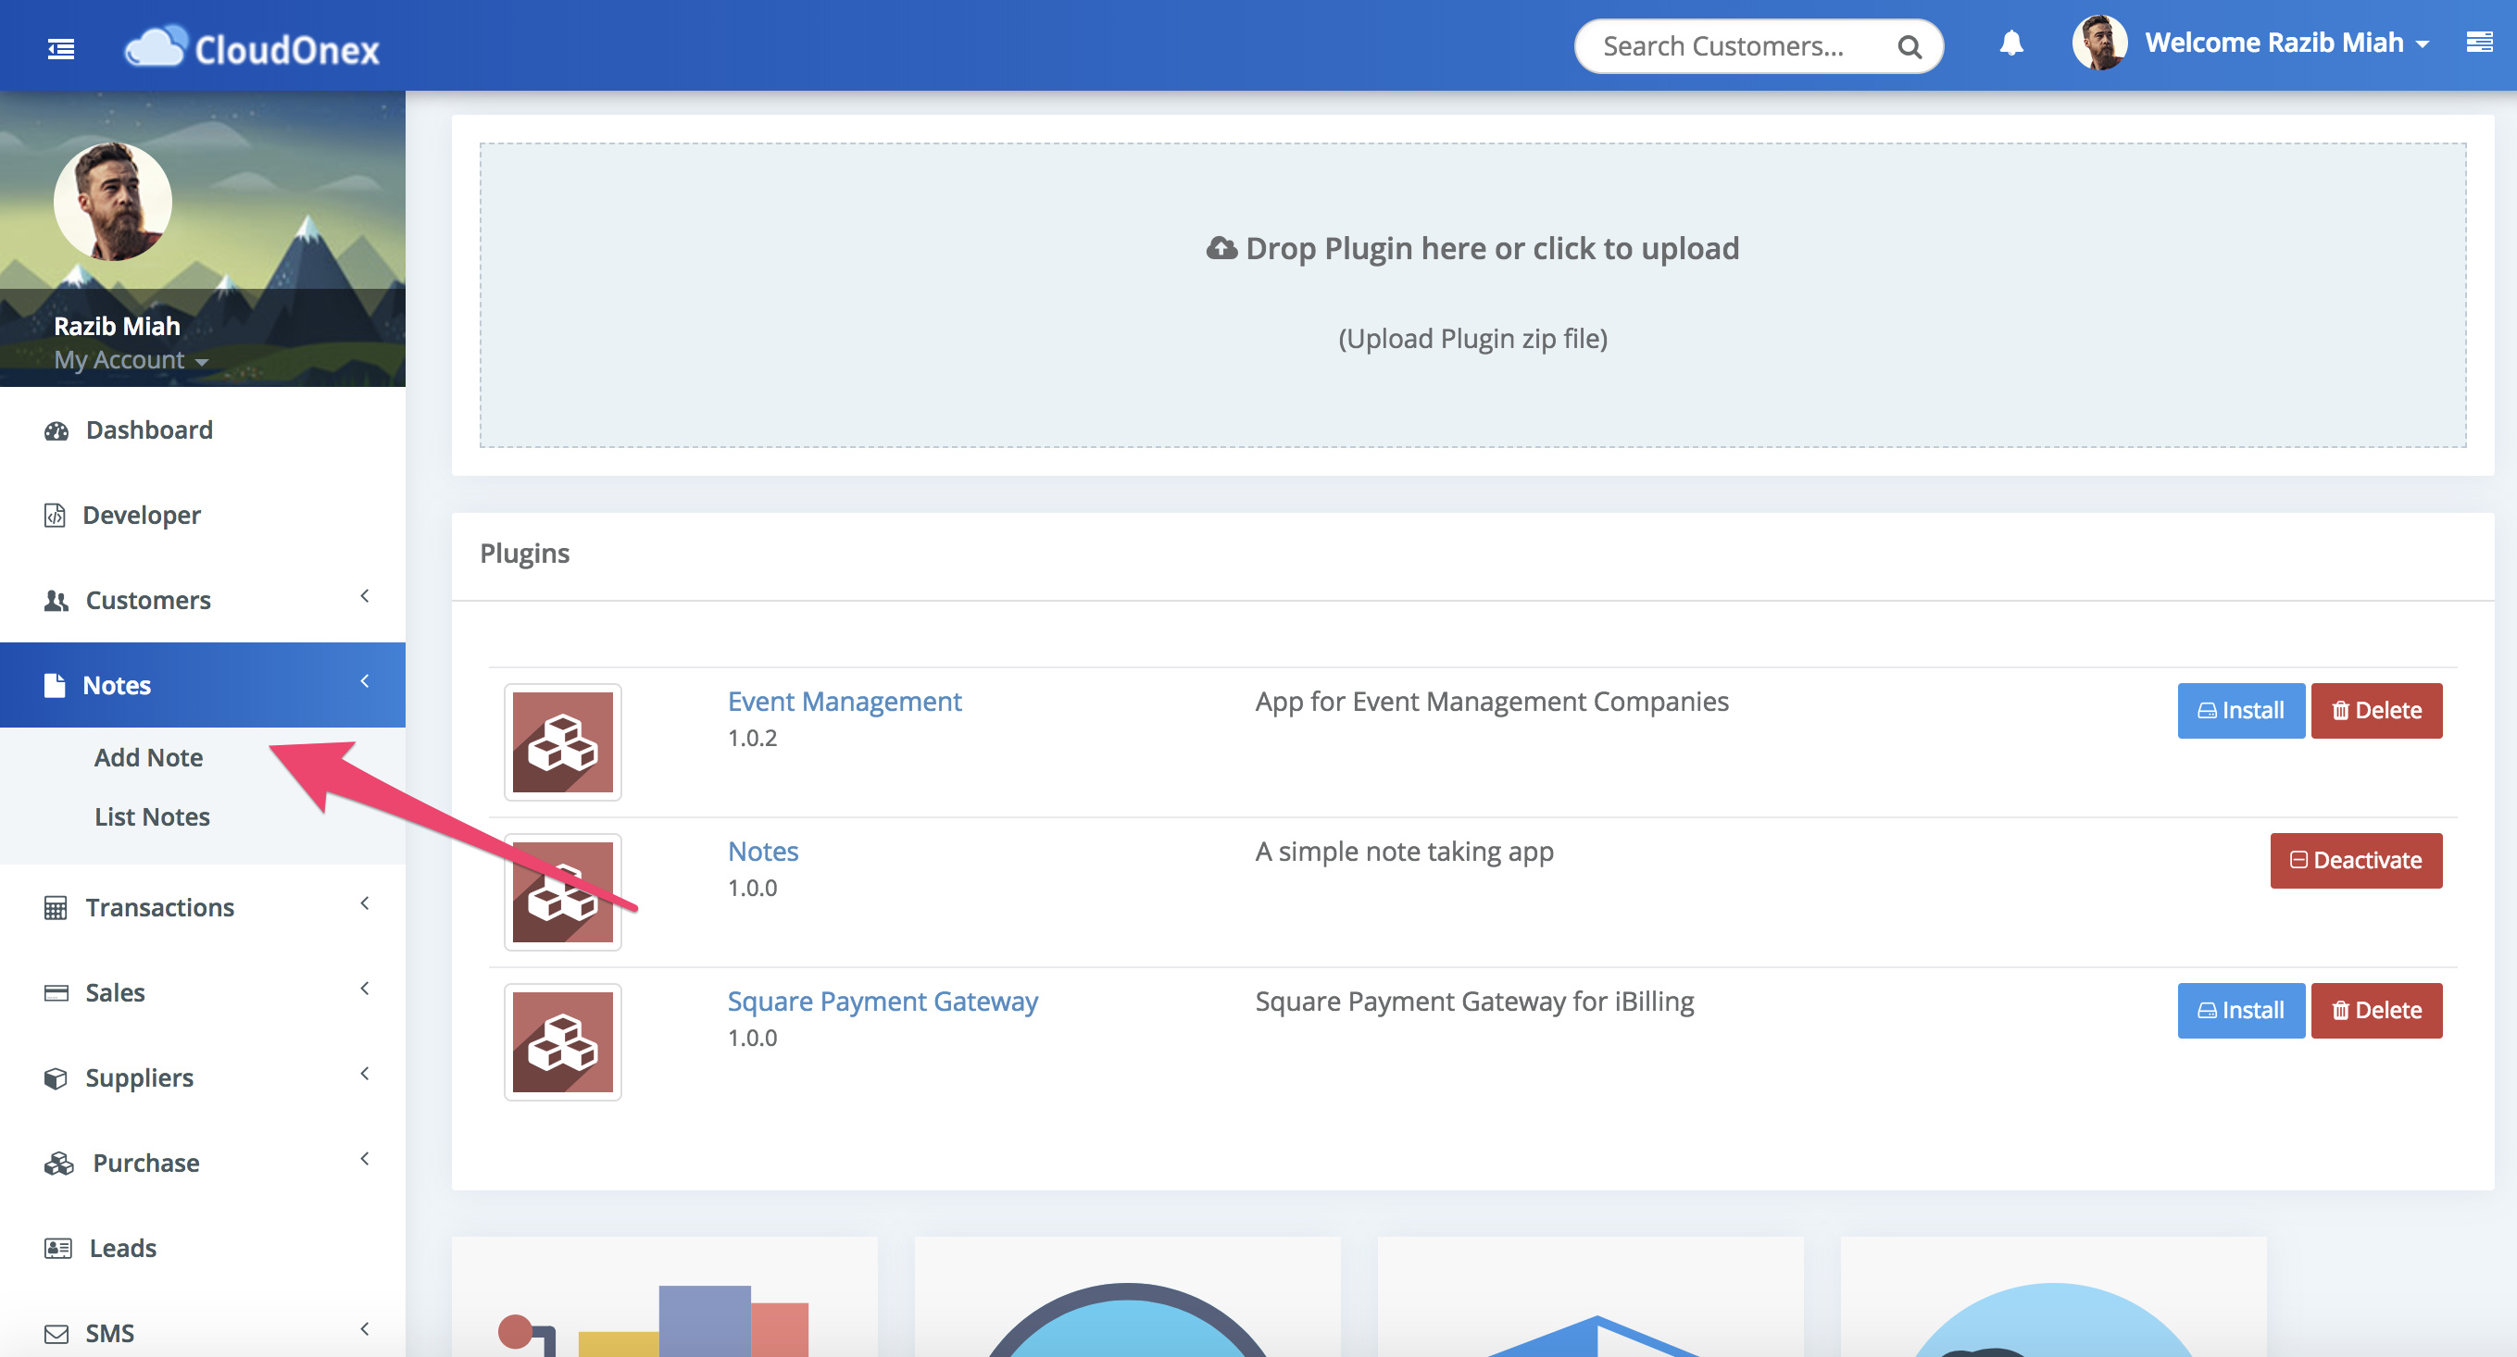Viewport: 2517px width, 1357px height.
Task: Click the 1.0.2 version text
Action: coord(752,739)
